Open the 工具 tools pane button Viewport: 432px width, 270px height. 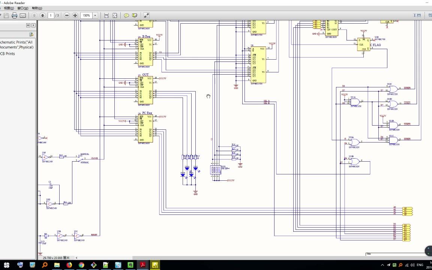click(417, 15)
